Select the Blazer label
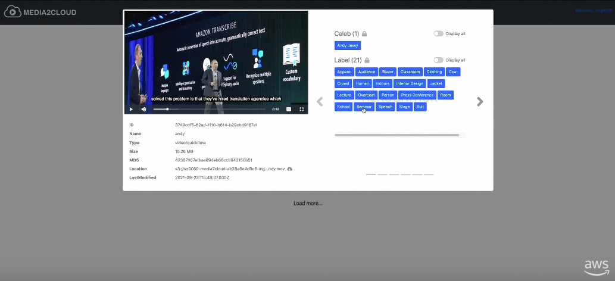Screen dimensions: 615x281 (388, 72)
